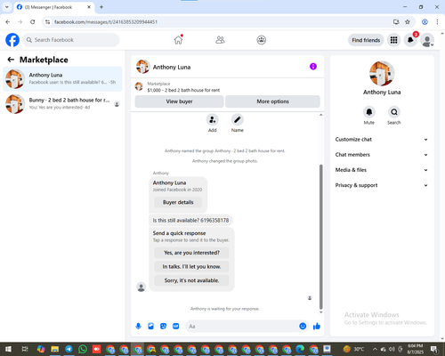This screenshot has width=445, height=356.
Task: Click the address bar URL
Action: tap(106, 22)
